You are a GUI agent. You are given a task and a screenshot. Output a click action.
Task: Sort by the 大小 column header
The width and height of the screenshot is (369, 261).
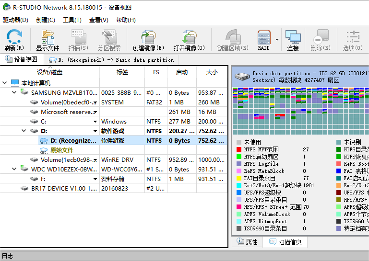click(212, 72)
